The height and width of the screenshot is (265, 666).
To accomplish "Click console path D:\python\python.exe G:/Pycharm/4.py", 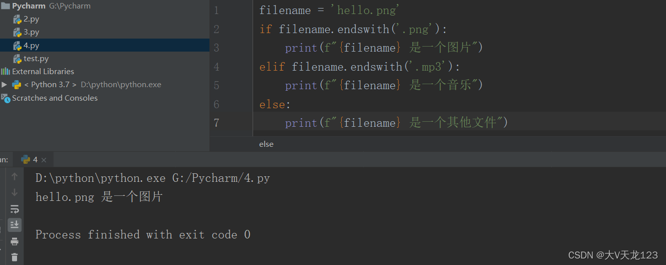I will click(153, 178).
